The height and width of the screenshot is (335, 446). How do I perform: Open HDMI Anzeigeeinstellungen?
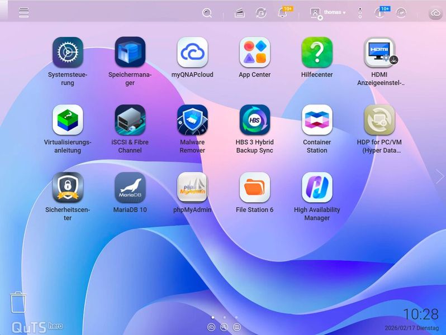click(x=379, y=52)
